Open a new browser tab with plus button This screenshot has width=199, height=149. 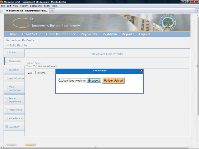52,11
